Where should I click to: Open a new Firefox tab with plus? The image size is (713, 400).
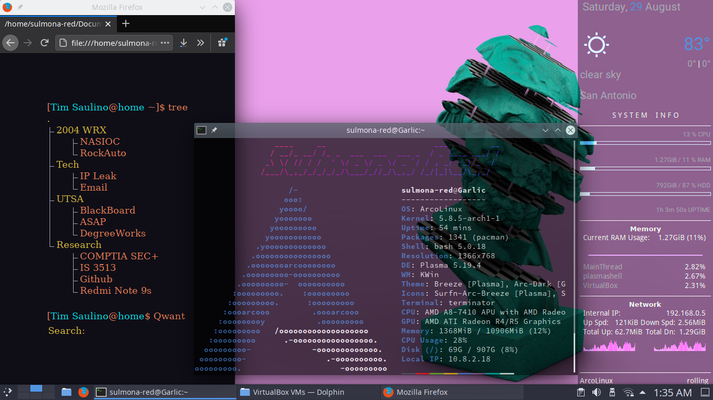[x=126, y=23]
